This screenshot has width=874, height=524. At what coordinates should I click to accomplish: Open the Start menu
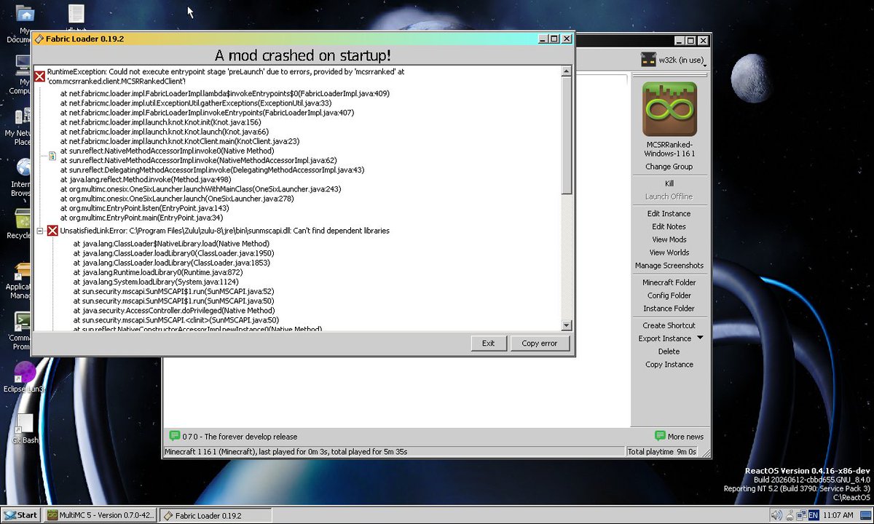click(x=20, y=515)
